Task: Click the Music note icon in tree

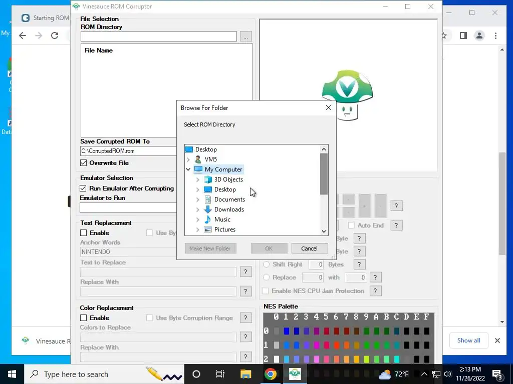Action: (x=208, y=219)
